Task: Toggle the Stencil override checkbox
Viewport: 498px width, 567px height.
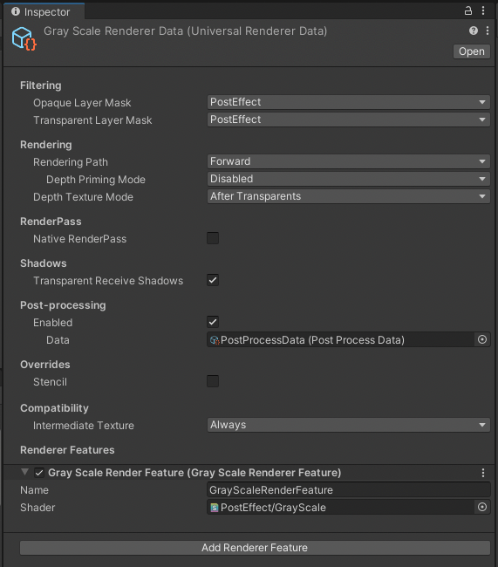Action: pos(213,381)
